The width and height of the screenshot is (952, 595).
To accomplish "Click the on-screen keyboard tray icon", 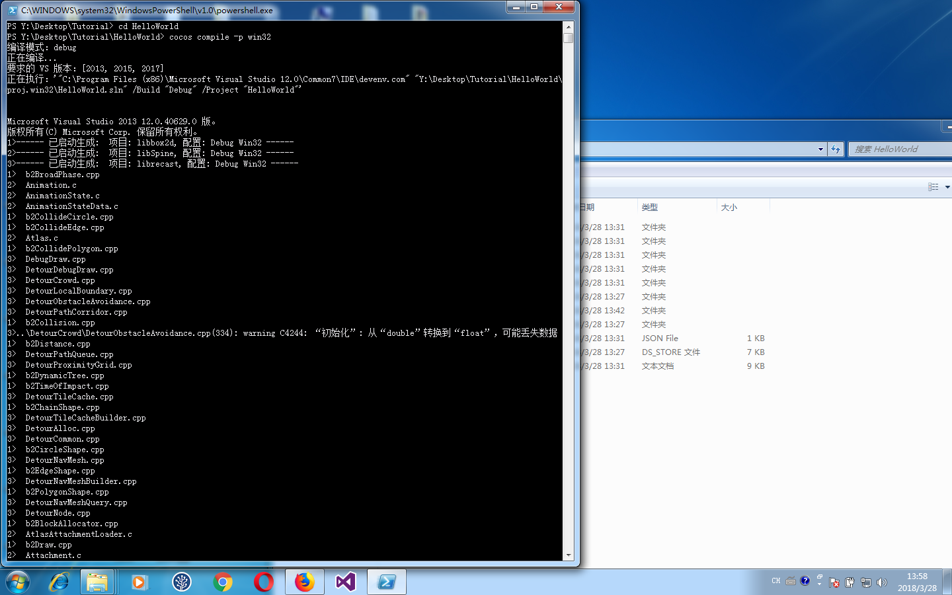I will (x=790, y=581).
